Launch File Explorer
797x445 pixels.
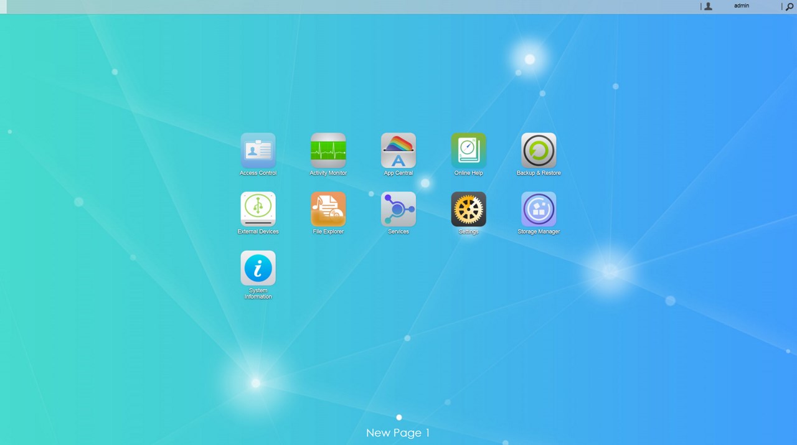point(328,209)
